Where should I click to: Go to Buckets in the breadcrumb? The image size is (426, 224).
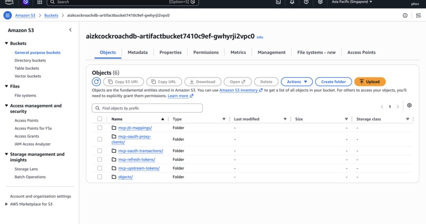point(51,15)
